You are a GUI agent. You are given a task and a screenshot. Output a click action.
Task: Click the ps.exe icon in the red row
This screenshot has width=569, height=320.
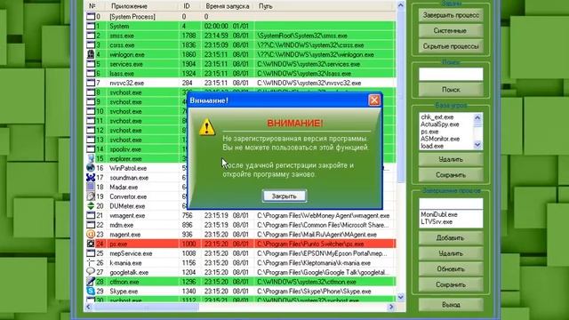pos(91,244)
